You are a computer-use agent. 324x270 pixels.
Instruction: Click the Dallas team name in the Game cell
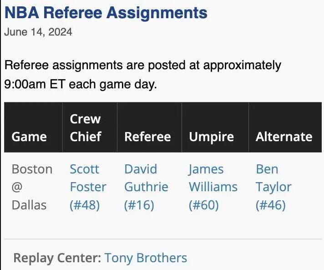click(29, 205)
